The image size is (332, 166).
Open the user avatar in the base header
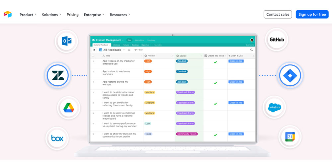[x=252, y=40]
